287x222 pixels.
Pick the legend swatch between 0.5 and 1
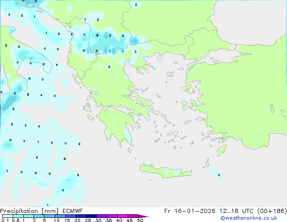point(18,216)
